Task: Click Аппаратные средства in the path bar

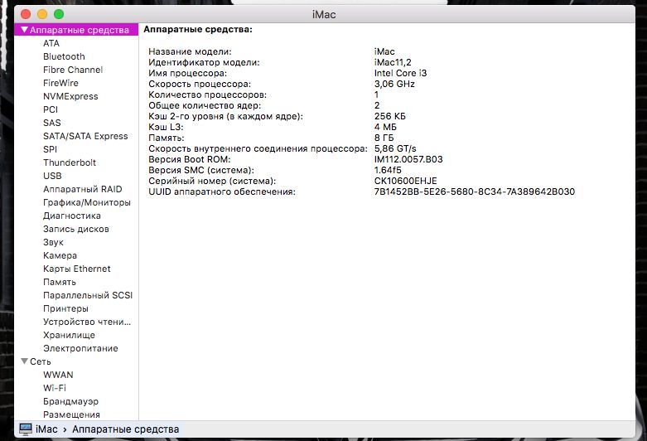Action: pos(125,429)
